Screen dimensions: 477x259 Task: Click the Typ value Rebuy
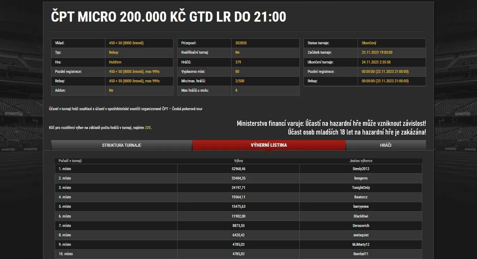114,53
